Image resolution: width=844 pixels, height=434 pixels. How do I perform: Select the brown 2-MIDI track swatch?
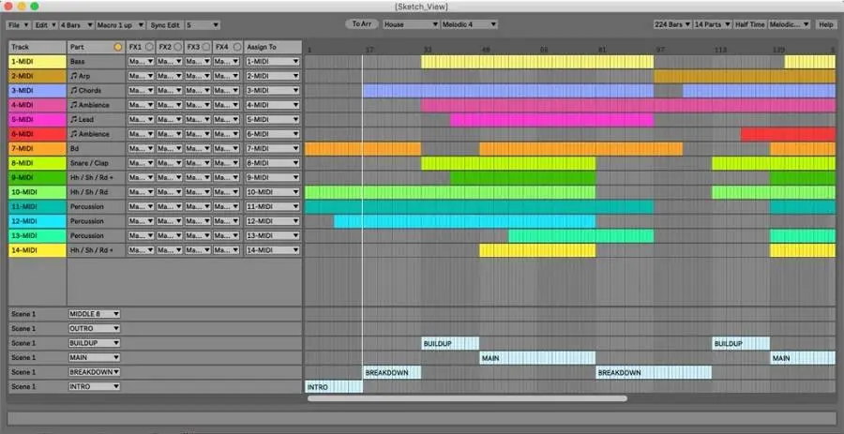38,76
